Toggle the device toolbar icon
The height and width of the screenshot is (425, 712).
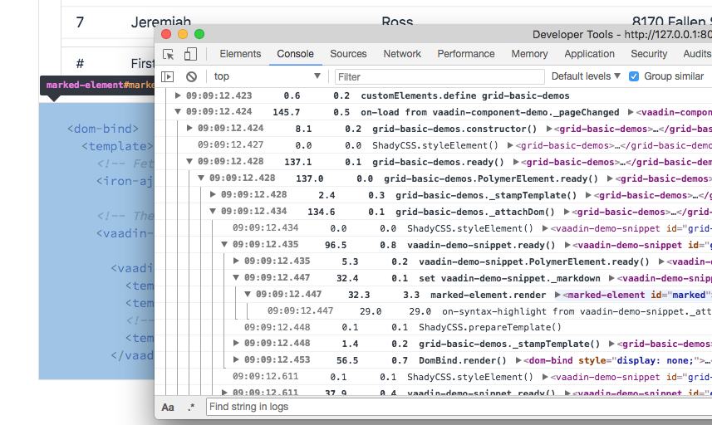(190, 54)
